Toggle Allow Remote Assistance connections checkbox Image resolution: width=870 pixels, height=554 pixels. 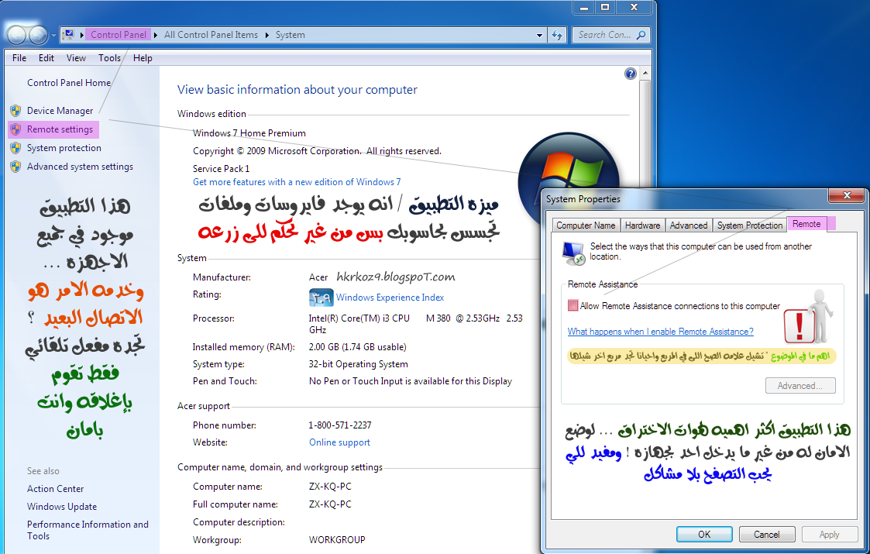coord(573,305)
